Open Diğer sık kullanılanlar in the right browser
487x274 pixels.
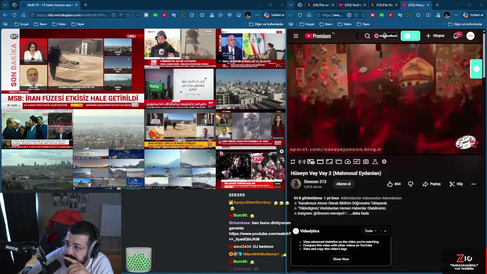click(466, 24)
